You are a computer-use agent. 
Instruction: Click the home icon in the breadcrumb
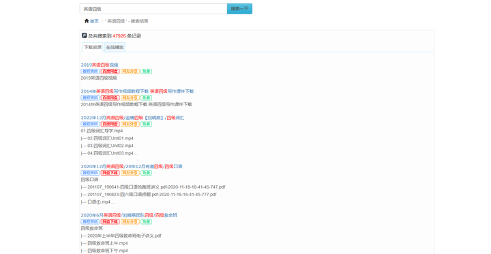(x=87, y=21)
